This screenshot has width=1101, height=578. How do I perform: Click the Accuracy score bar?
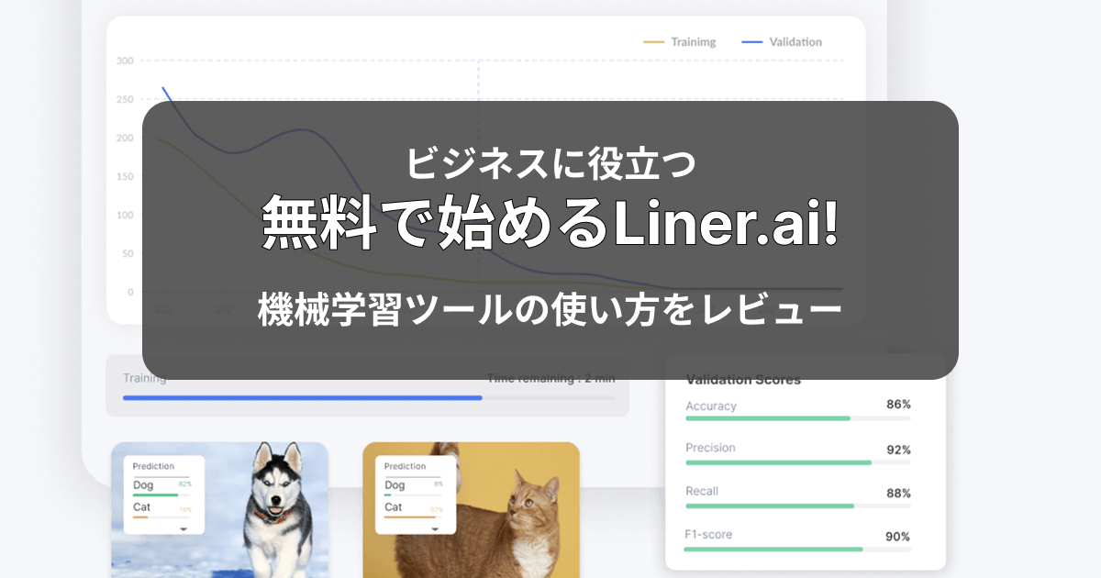coord(798,418)
